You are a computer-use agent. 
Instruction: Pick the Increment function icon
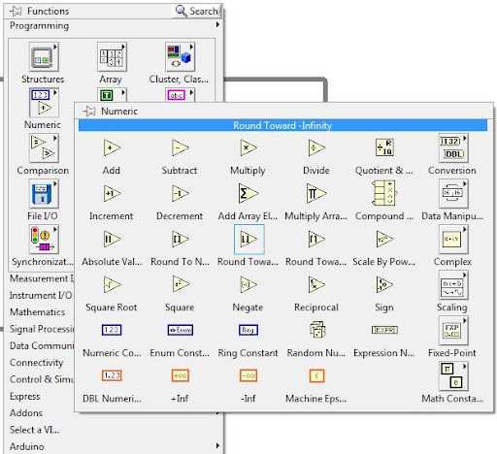(x=112, y=194)
